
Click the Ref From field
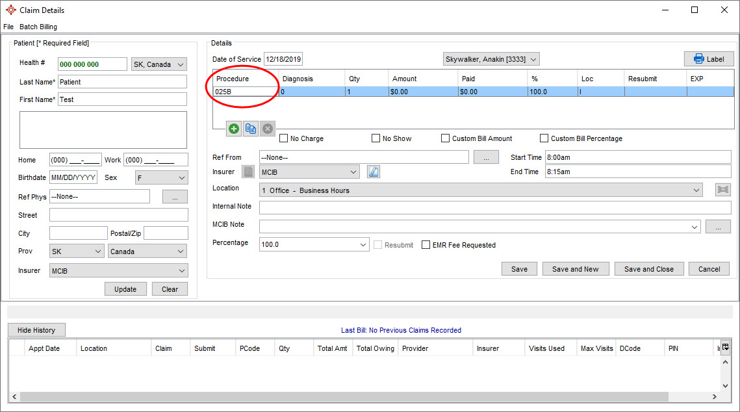364,157
